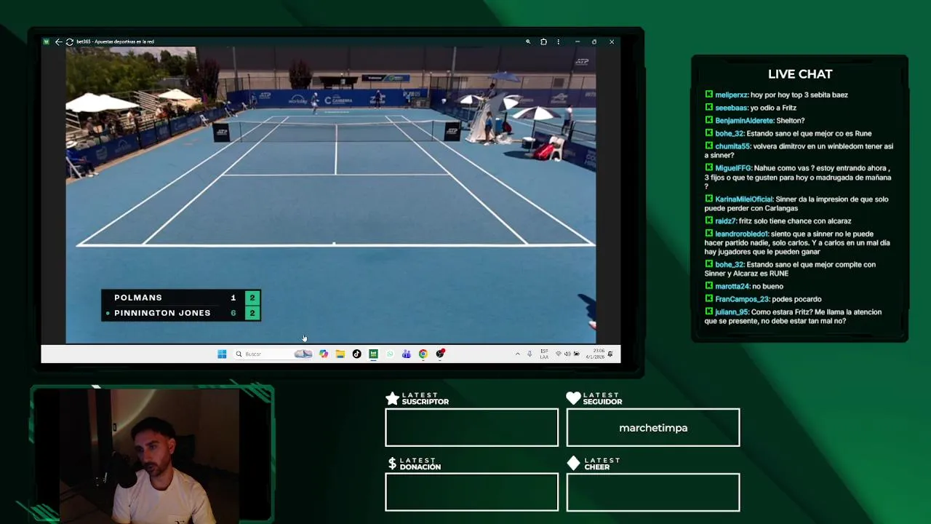The width and height of the screenshot is (931, 524).
Task: Click the message "Estando sano el que mejor co es Rune"
Action: (x=809, y=134)
